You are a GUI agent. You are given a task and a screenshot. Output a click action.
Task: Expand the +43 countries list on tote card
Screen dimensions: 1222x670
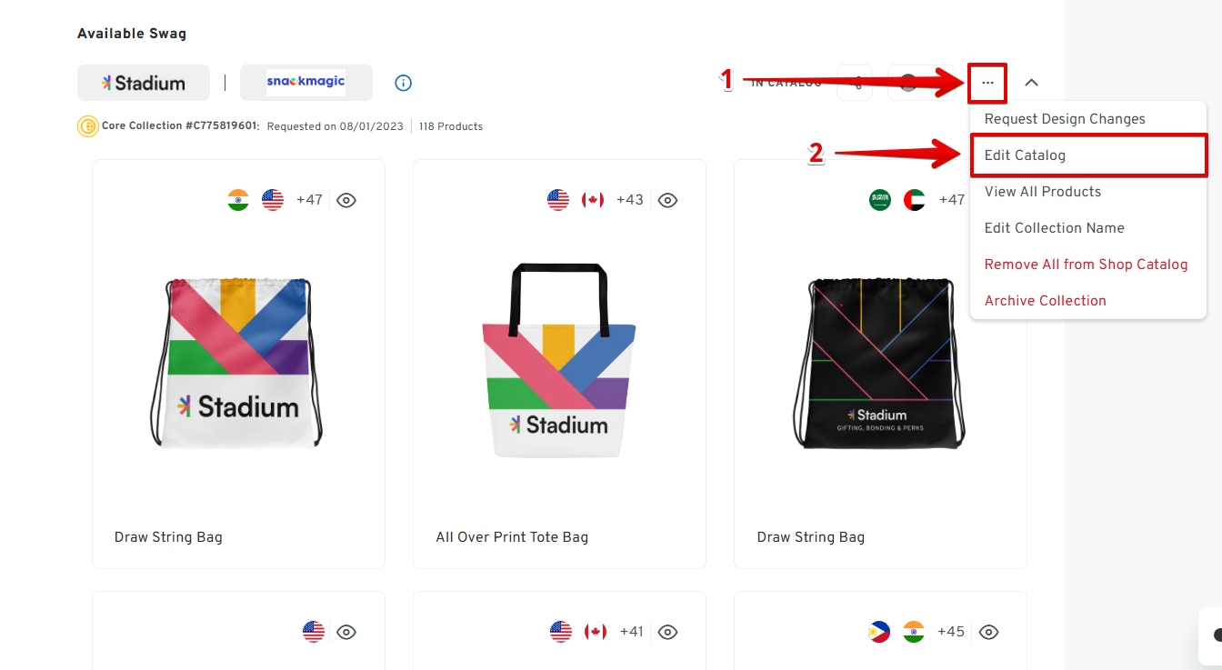630,200
